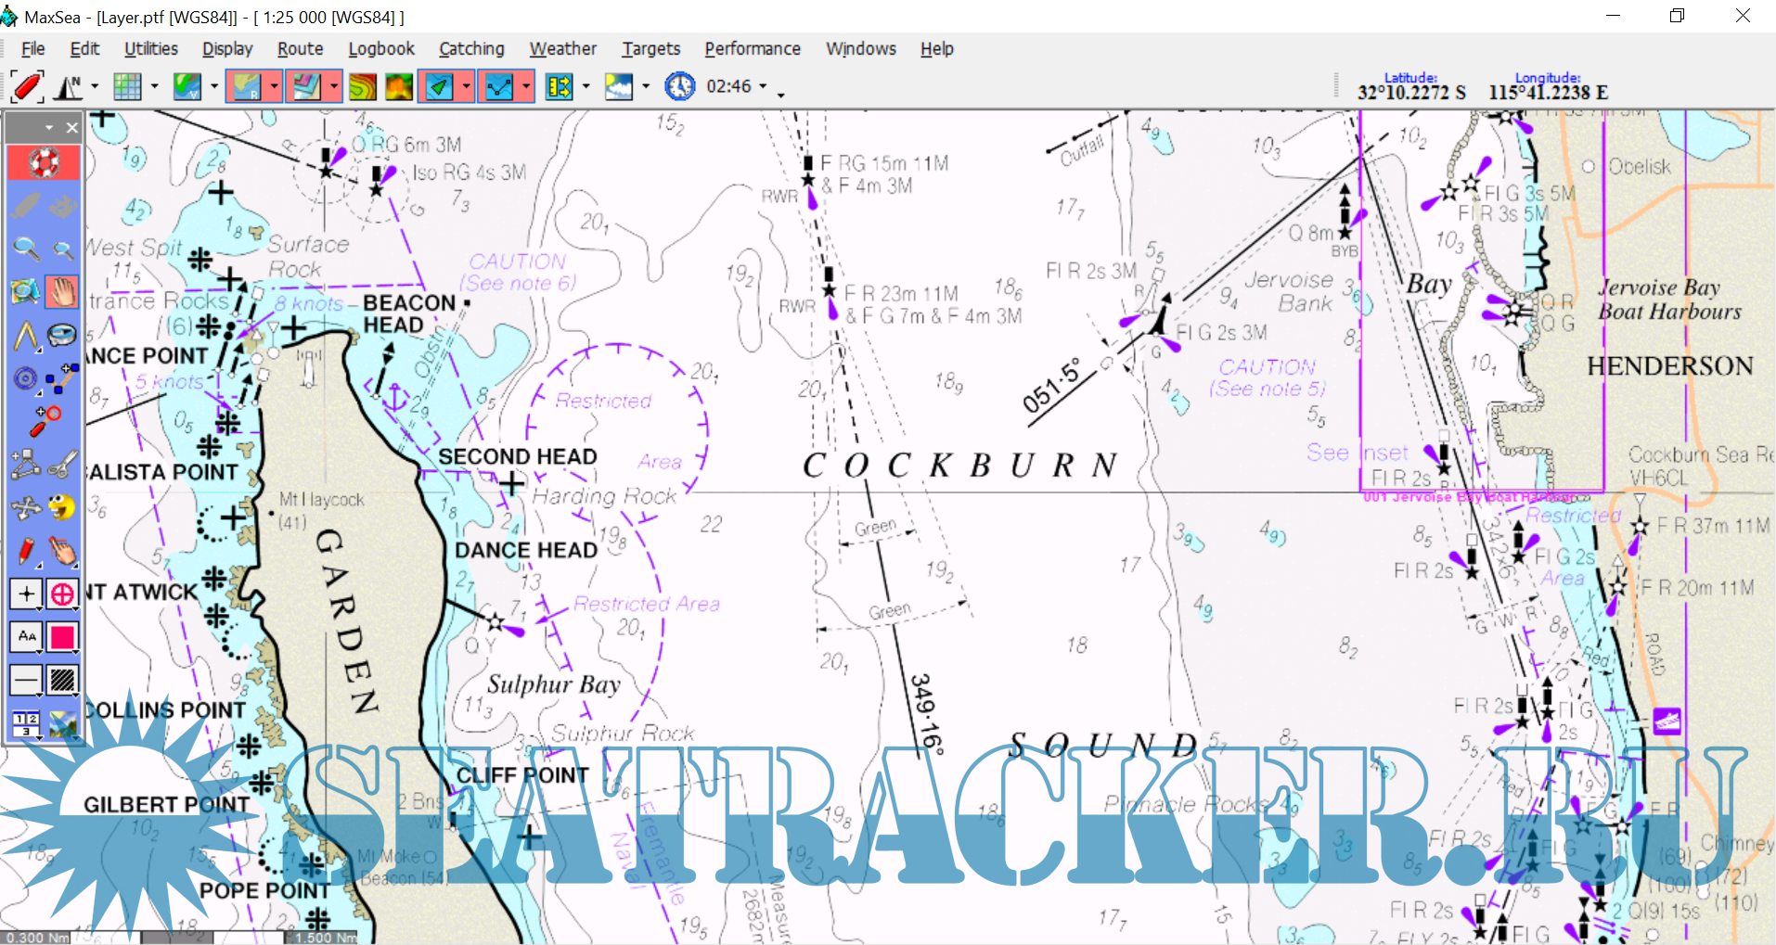Open the pink fill color swatch
This screenshot has height=945, width=1776.
click(62, 637)
